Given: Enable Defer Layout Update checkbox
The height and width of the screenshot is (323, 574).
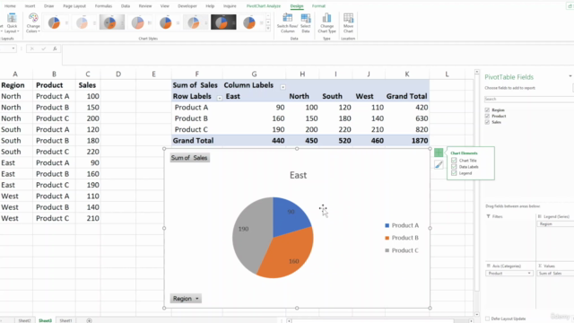Looking at the screenshot, I should click(x=487, y=319).
